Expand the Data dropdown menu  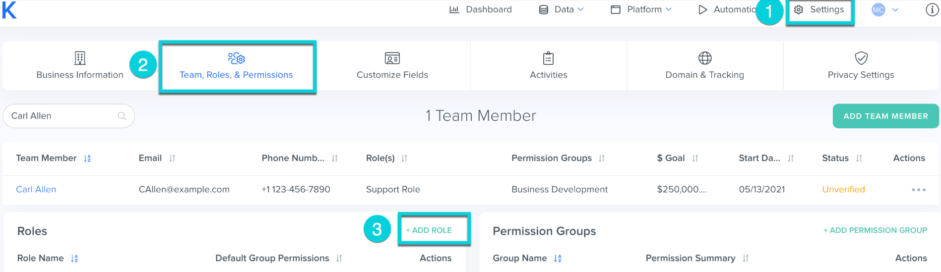pyautogui.click(x=562, y=9)
